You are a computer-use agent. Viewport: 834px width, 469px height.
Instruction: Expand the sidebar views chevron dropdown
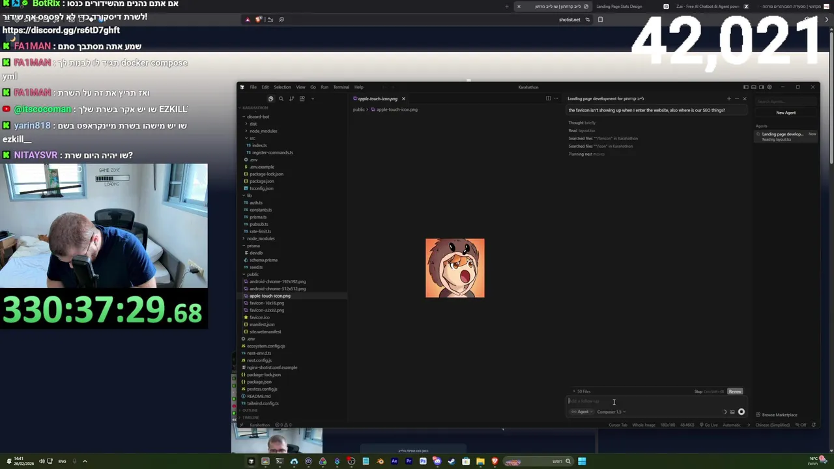coord(313,98)
